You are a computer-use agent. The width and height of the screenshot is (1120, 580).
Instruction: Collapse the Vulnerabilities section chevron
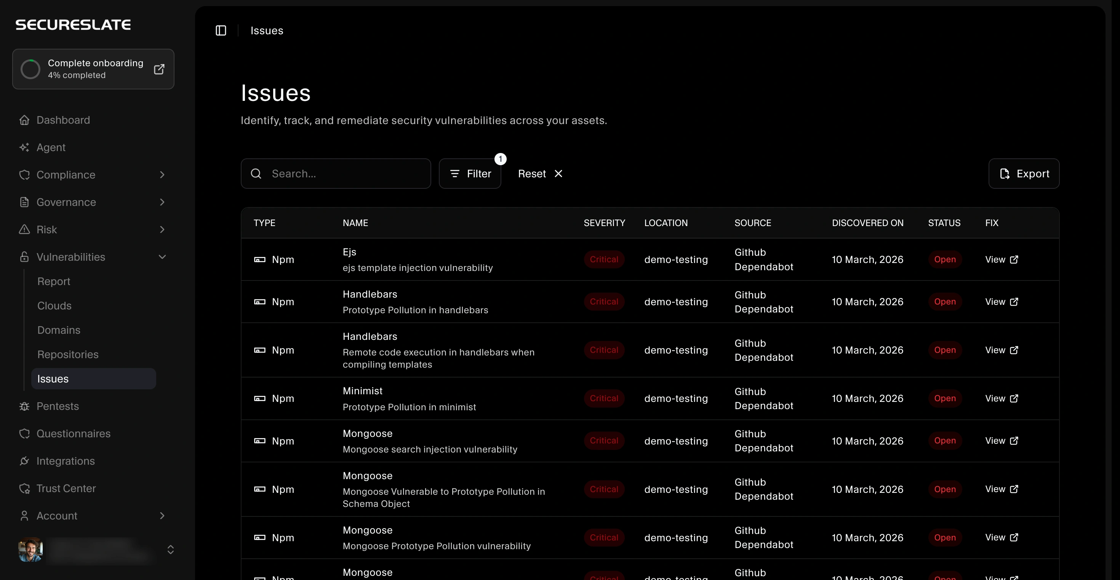tap(162, 257)
